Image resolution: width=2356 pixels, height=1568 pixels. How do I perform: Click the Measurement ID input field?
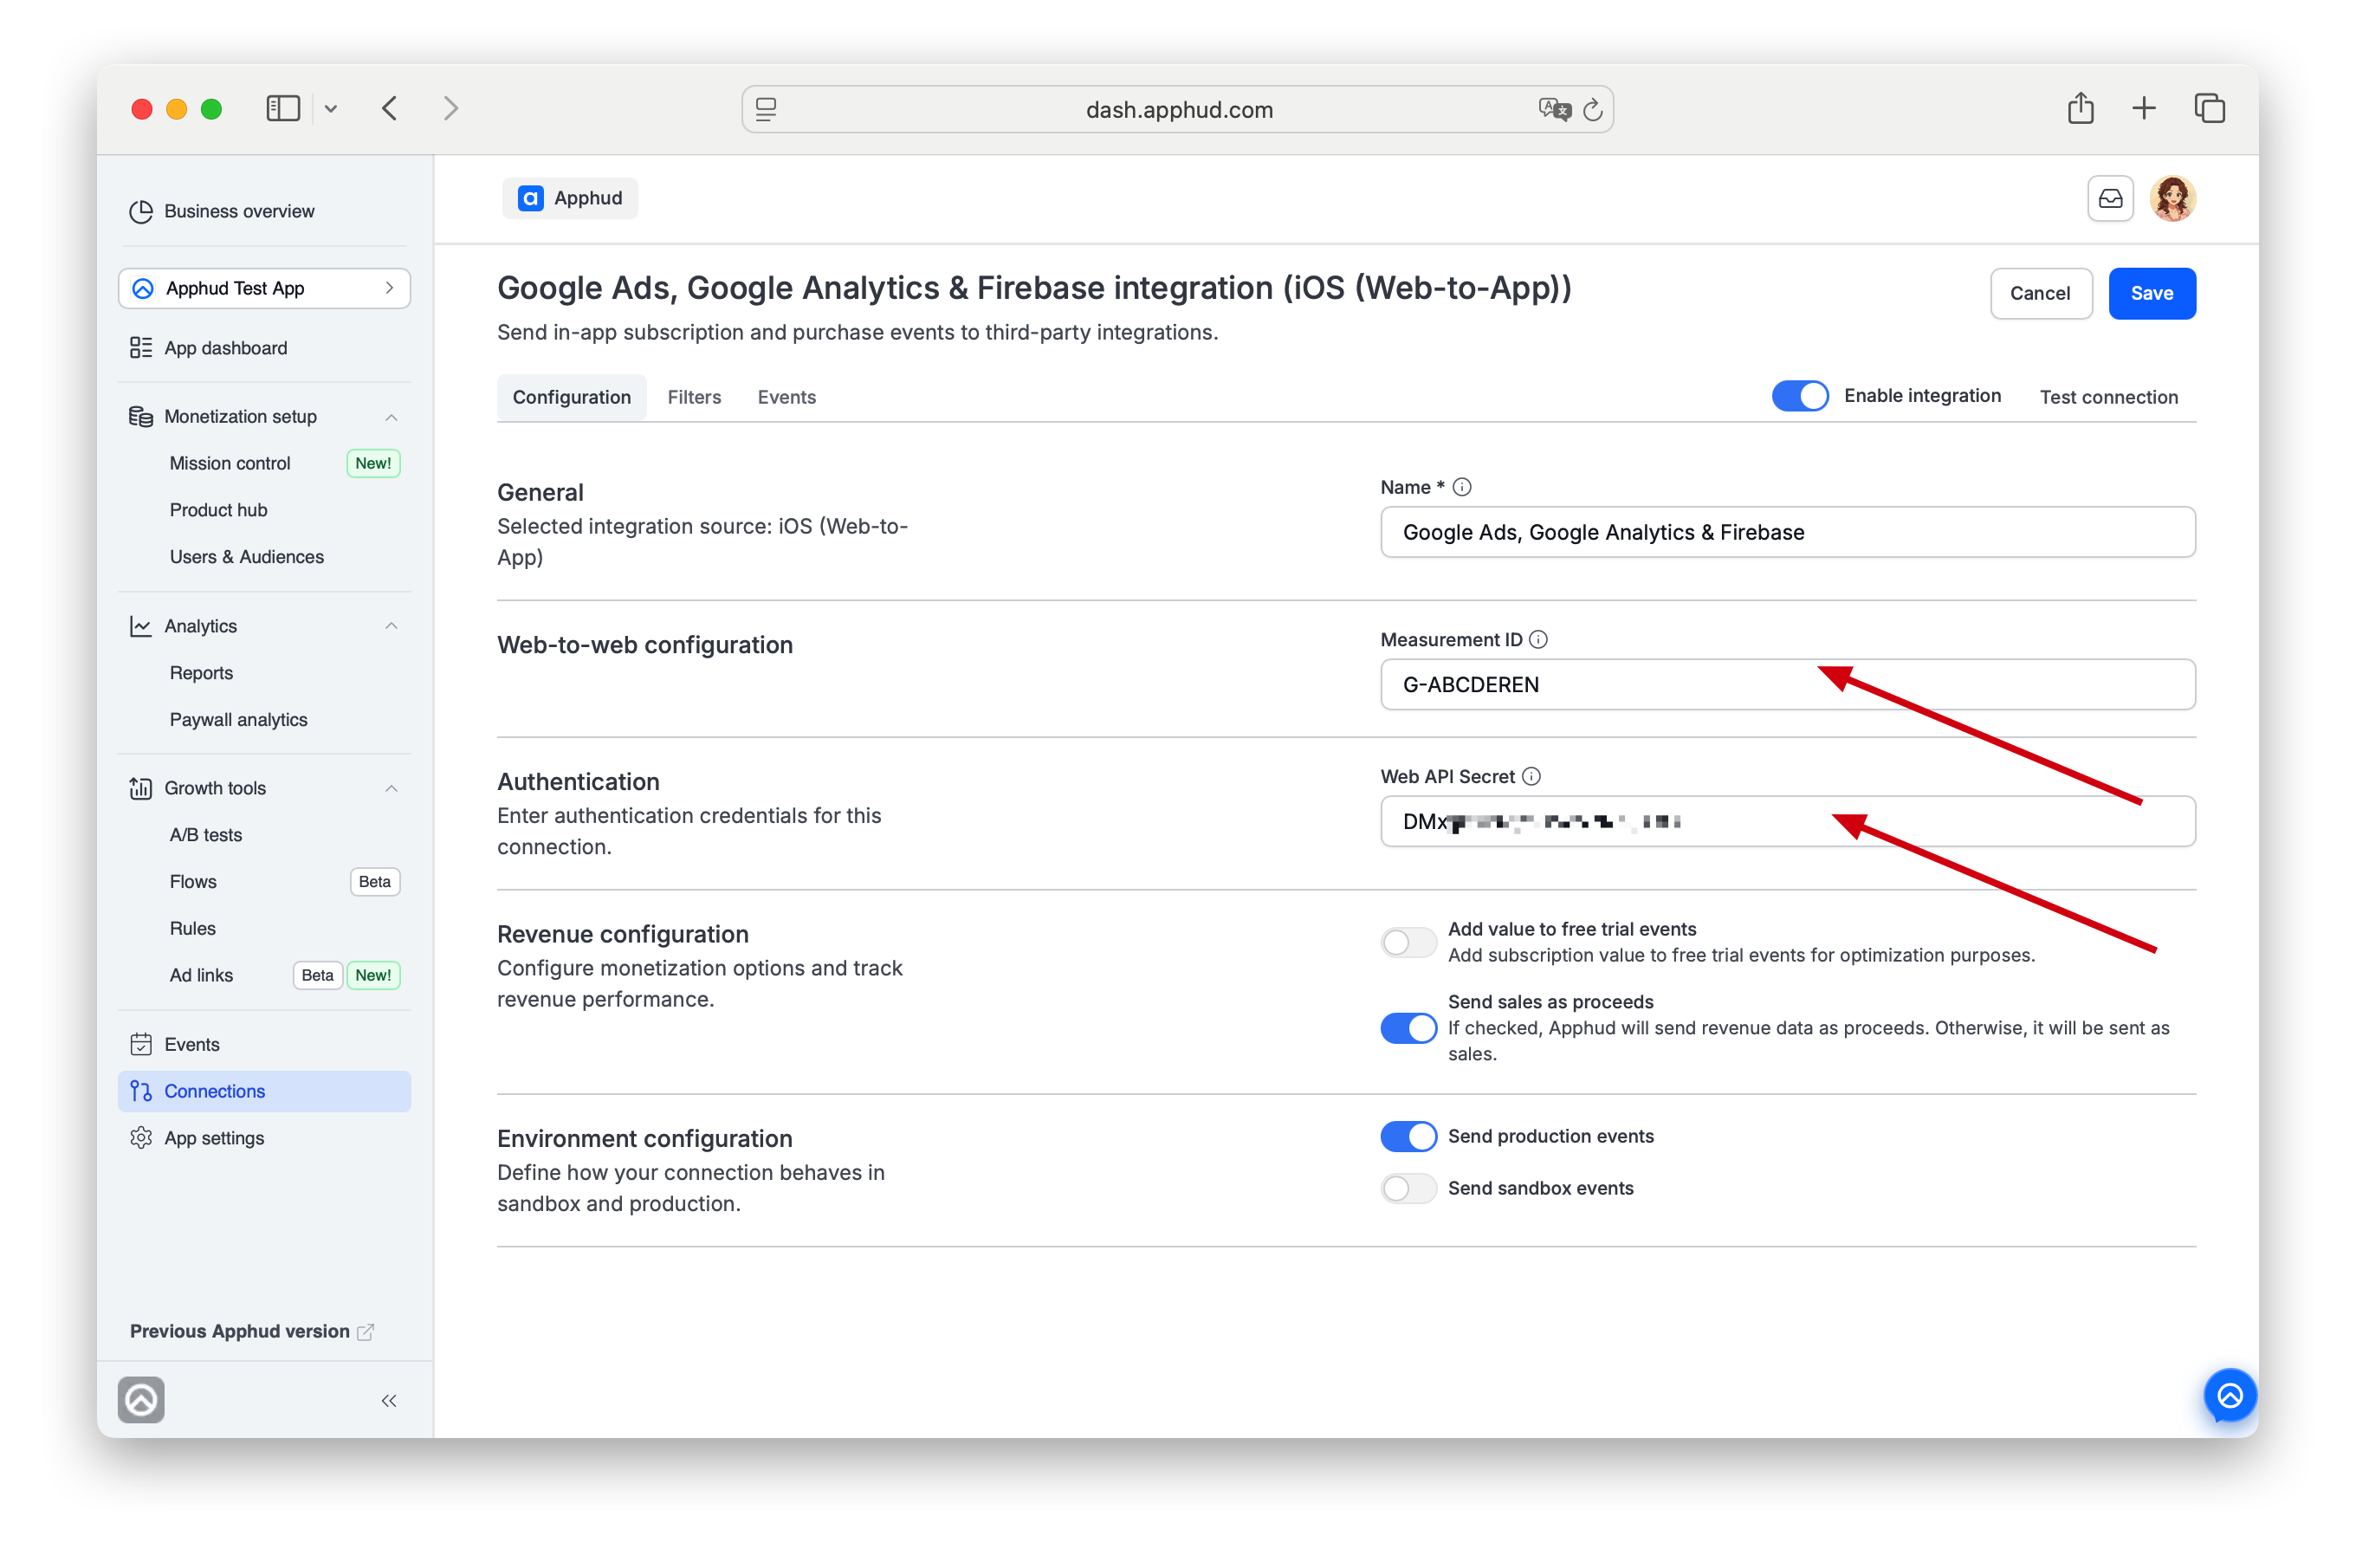tap(1787, 685)
